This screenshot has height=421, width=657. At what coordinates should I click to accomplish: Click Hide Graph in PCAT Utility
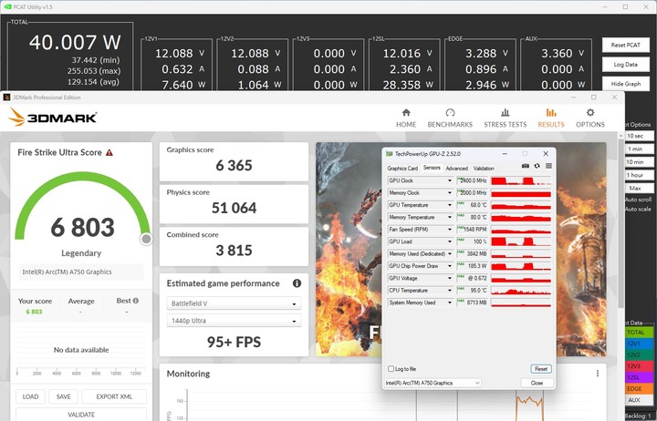click(x=626, y=84)
